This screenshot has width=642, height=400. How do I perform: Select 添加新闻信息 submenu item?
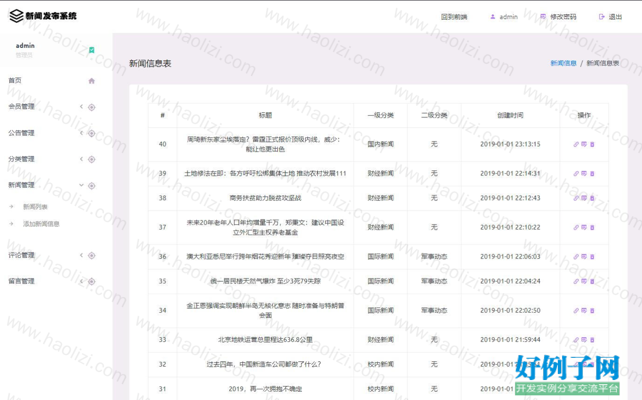[x=41, y=224]
